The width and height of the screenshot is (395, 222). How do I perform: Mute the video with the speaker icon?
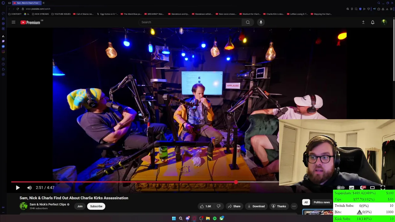29,187
